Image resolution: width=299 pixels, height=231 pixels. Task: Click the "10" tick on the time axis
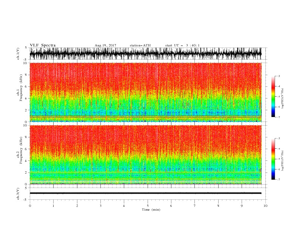(265, 206)
